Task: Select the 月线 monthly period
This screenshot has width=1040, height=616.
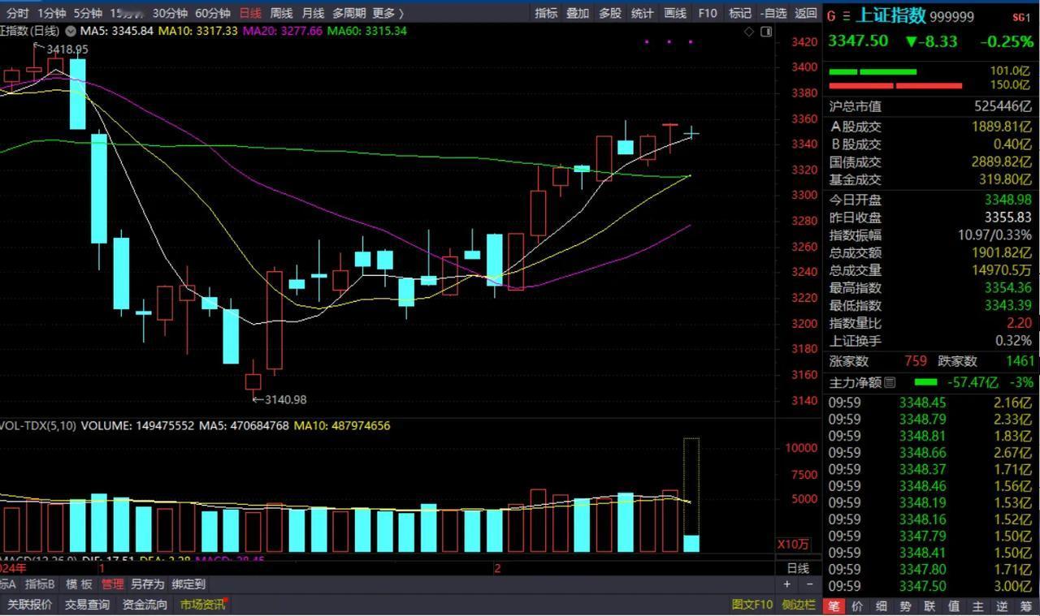Action: coord(312,13)
